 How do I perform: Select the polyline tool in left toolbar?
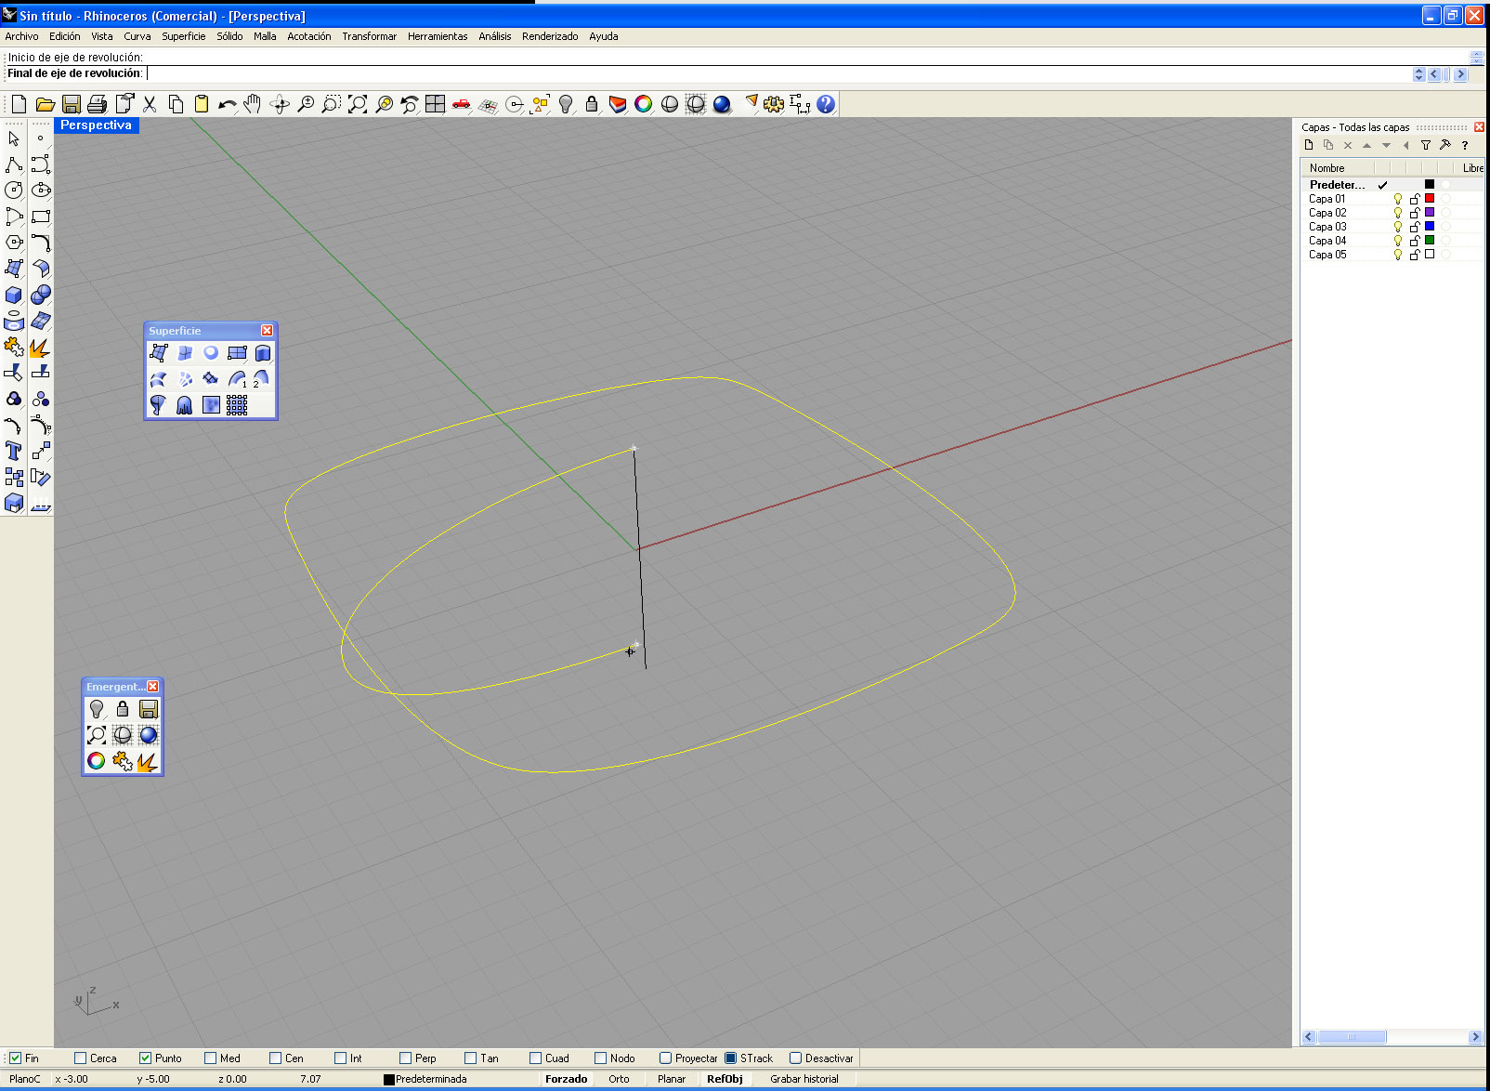click(x=14, y=164)
